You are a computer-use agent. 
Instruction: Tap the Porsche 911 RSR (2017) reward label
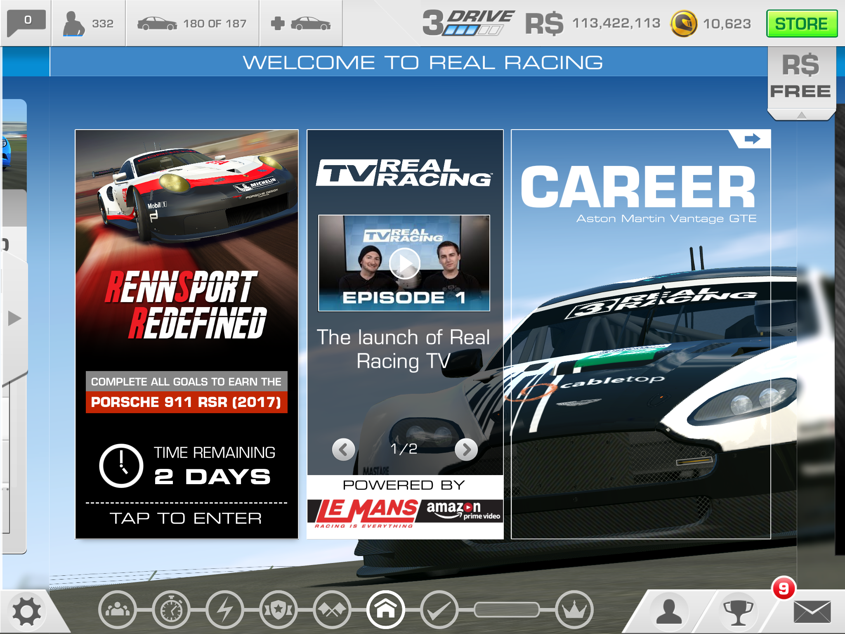click(x=186, y=402)
